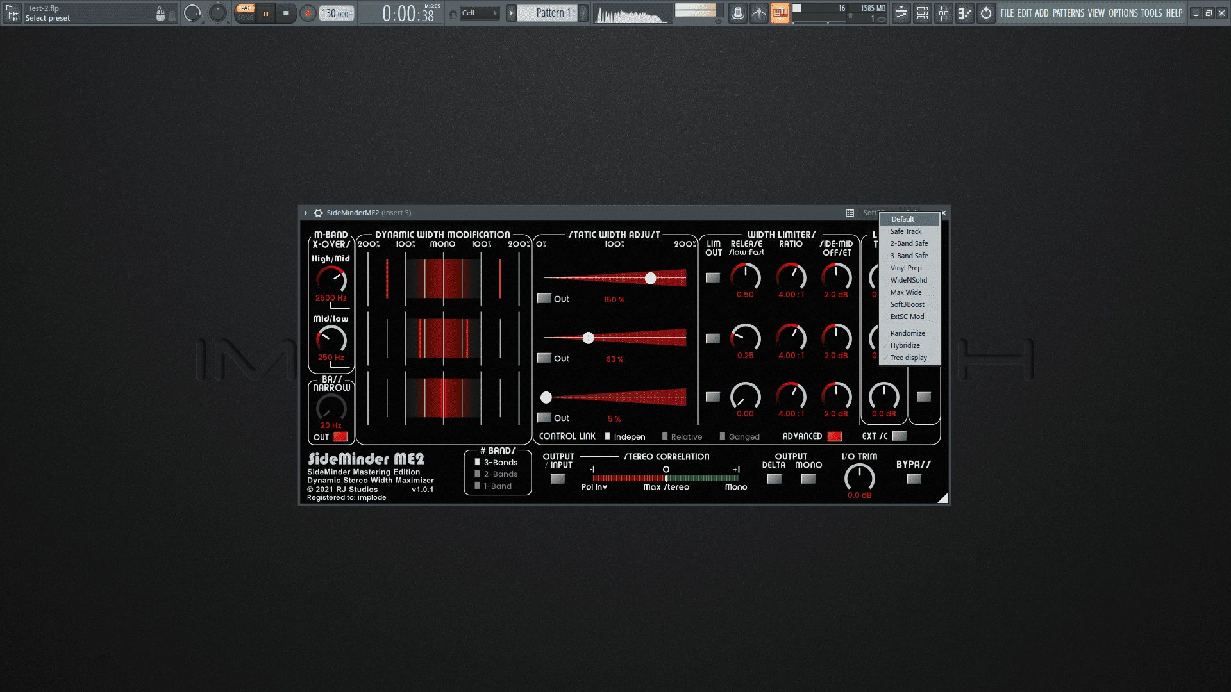Select the Ganged control link option

pos(739,436)
